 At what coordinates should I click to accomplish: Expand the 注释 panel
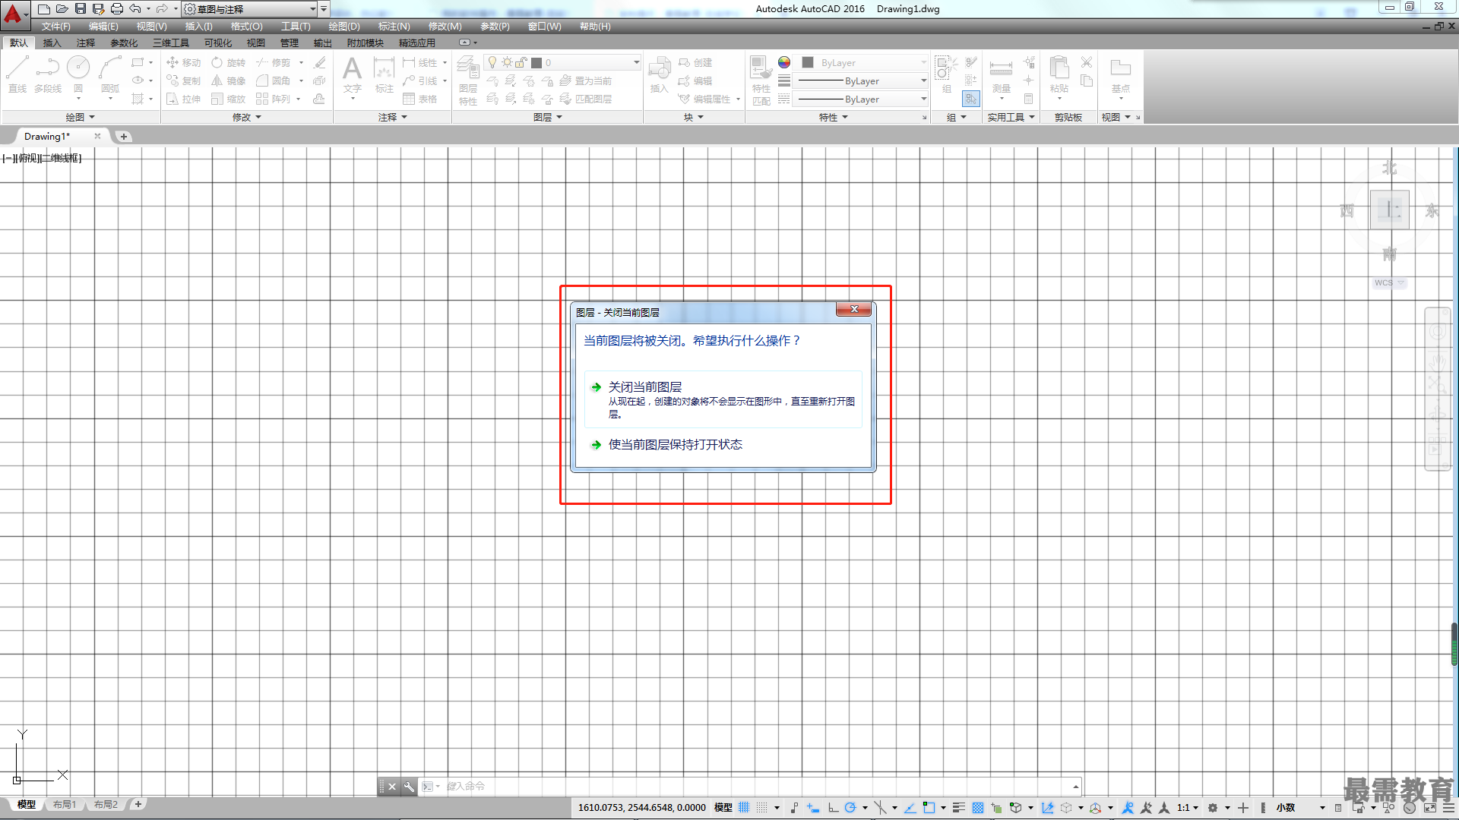393,117
